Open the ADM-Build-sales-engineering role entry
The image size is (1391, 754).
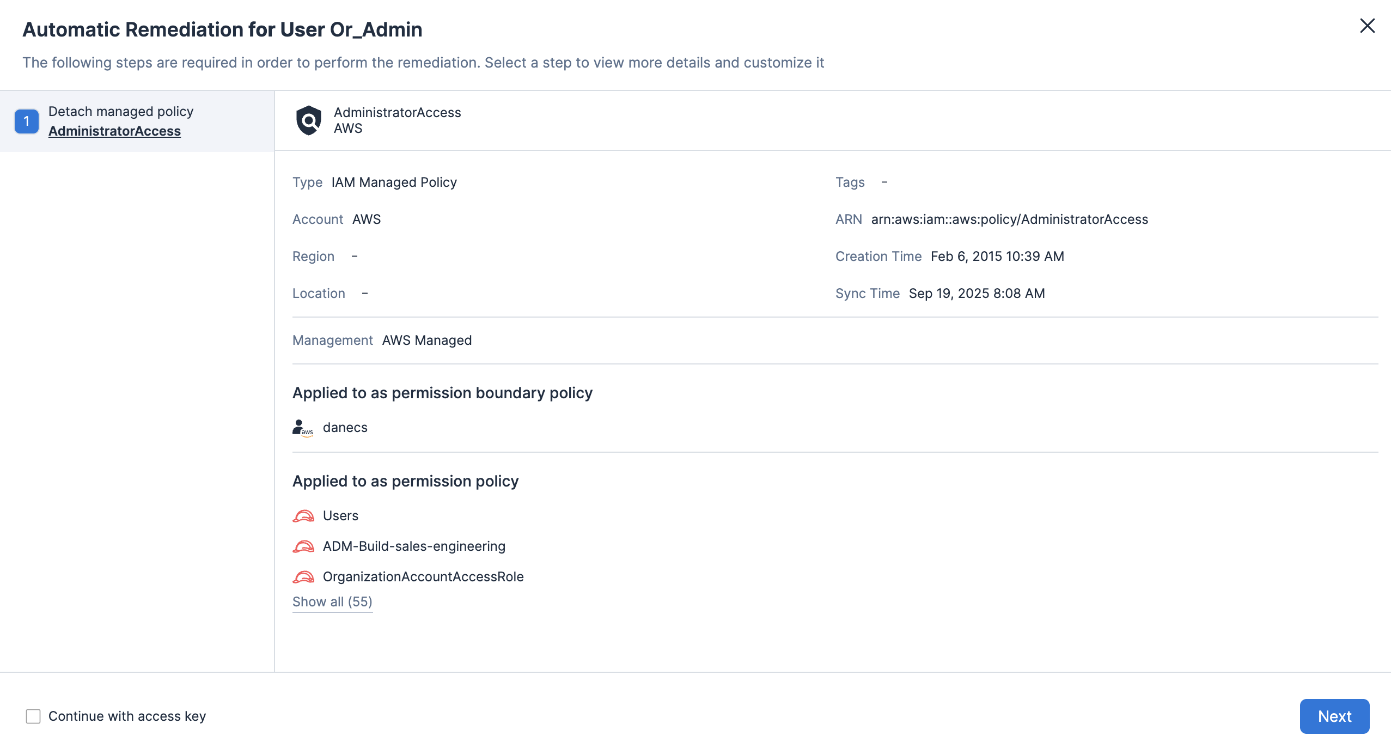coord(414,546)
